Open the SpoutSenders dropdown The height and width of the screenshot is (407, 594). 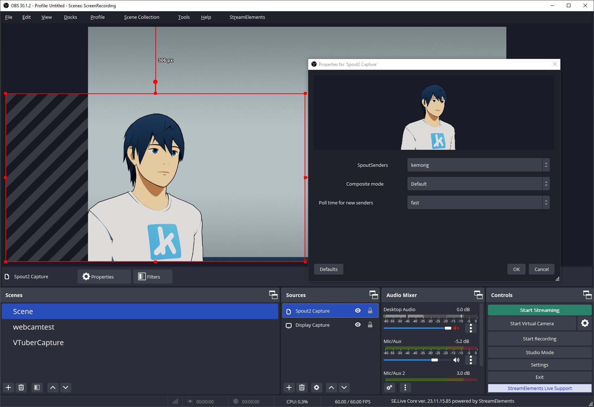click(478, 165)
